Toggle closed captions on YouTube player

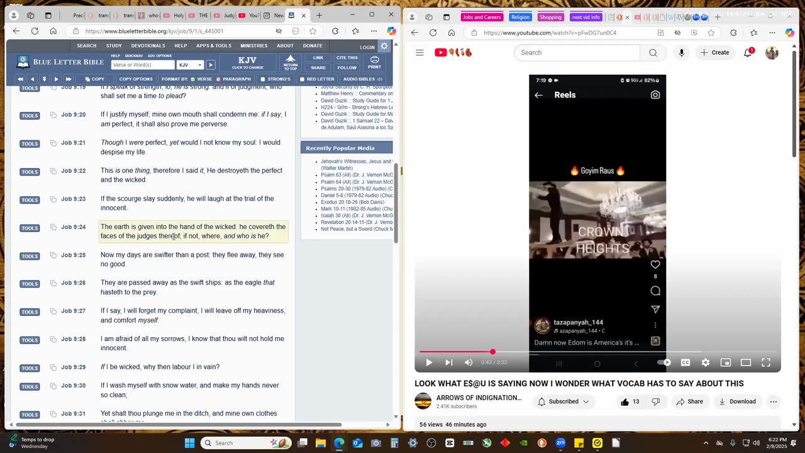686,362
